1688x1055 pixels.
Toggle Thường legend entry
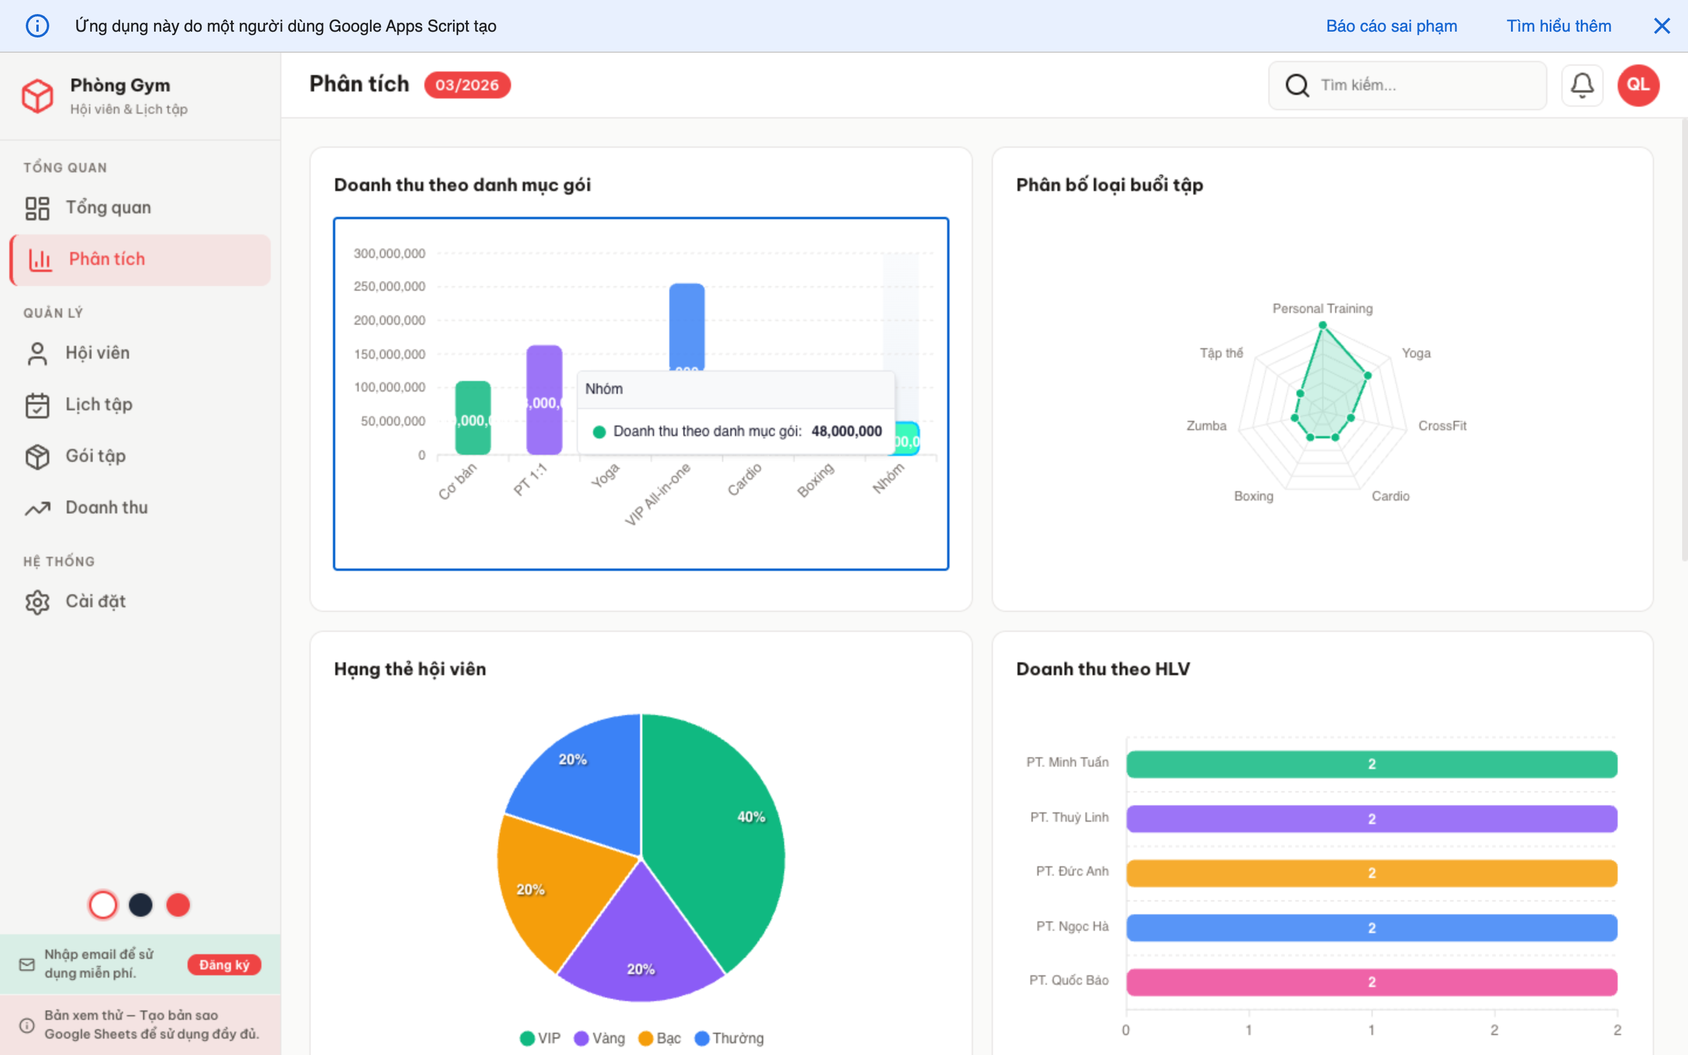click(729, 1038)
